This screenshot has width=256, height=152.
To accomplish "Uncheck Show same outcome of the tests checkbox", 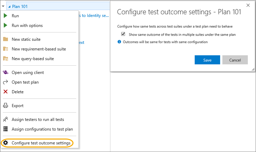I will [x=123, y=34].
